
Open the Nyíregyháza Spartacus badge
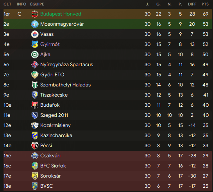35,65
